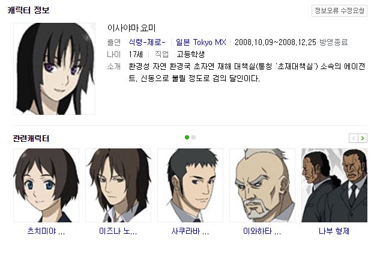Click the 츠치미야 ... name link
383x253 pixels.
click(x=46, y=231)
